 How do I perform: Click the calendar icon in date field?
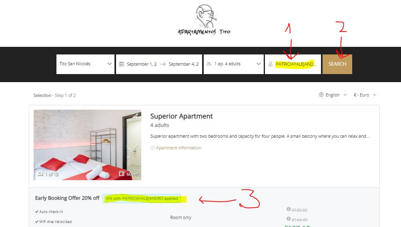(x=122, y=64)
